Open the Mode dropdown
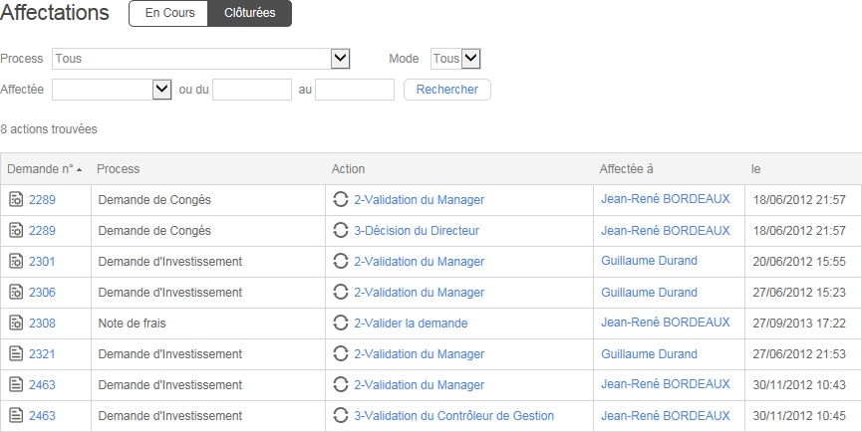This screenshot has height=432, width=862. click(470, 59)
